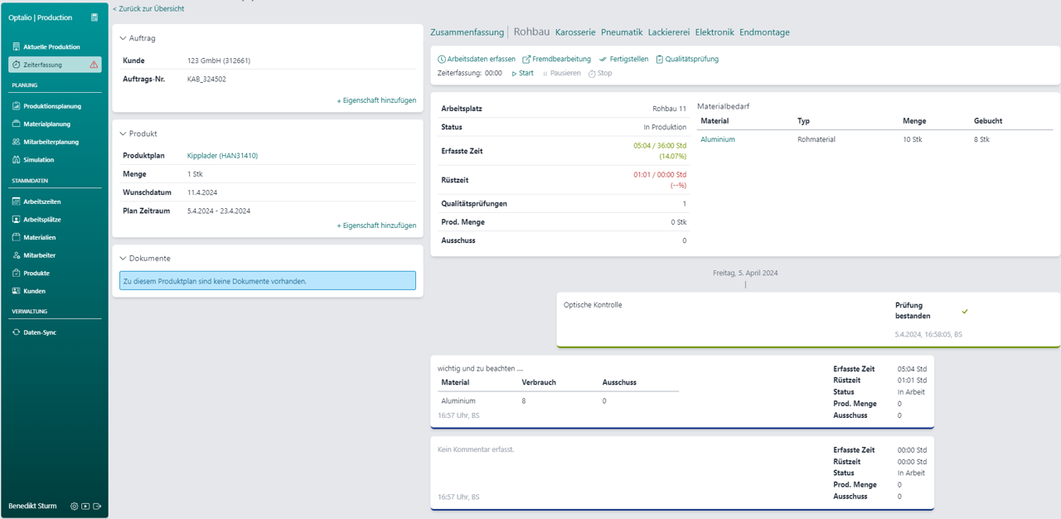Image resolution: width=1061 pixels, height=519 pixels.
Task: Click the Arbeitsplätze sidebar icon
Action: coord(17,220)
